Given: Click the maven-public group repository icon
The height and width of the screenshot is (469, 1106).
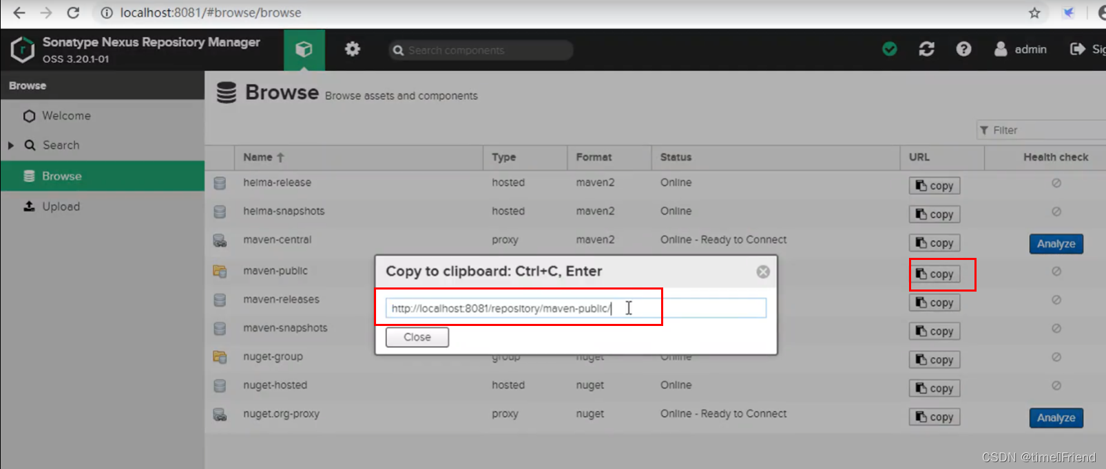Looking at the screenshot, I should (x=220, y=272).
